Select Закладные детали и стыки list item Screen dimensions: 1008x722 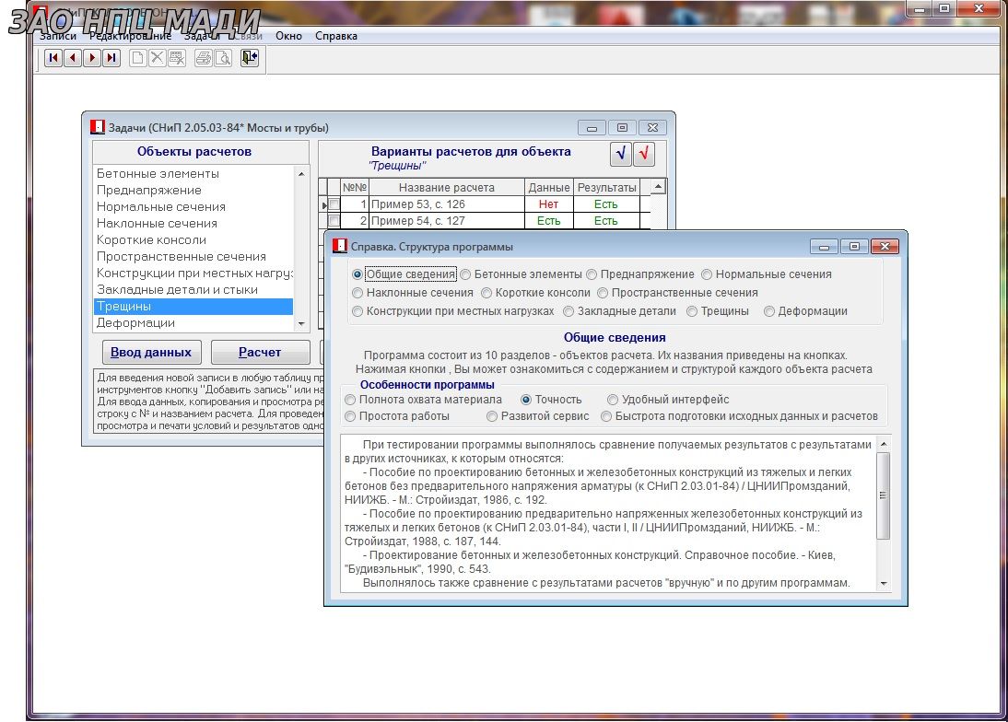point(193,290)
